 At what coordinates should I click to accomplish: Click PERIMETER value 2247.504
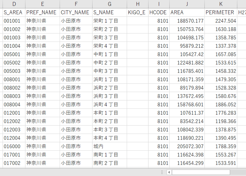[221, 21]
